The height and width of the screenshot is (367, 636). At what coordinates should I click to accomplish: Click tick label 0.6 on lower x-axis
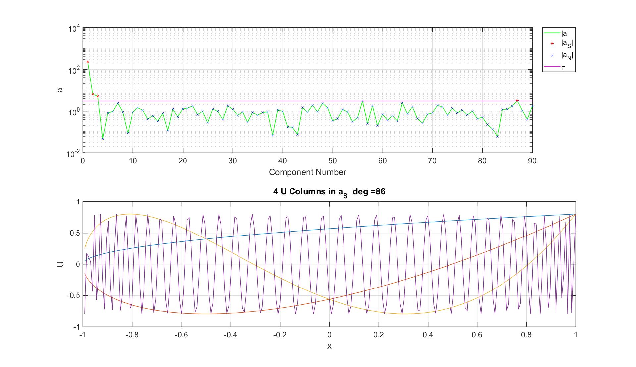(477, 335)
